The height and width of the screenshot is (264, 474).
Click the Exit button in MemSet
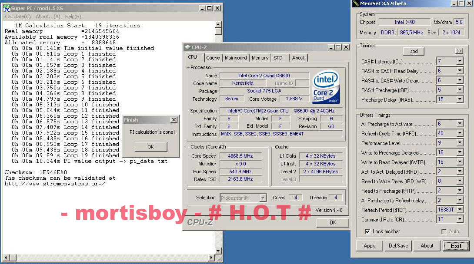point(456,246)
